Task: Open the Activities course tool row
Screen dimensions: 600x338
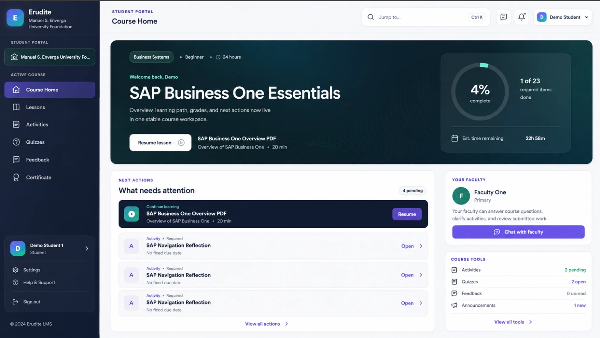Action: click(x=518, y=270)
